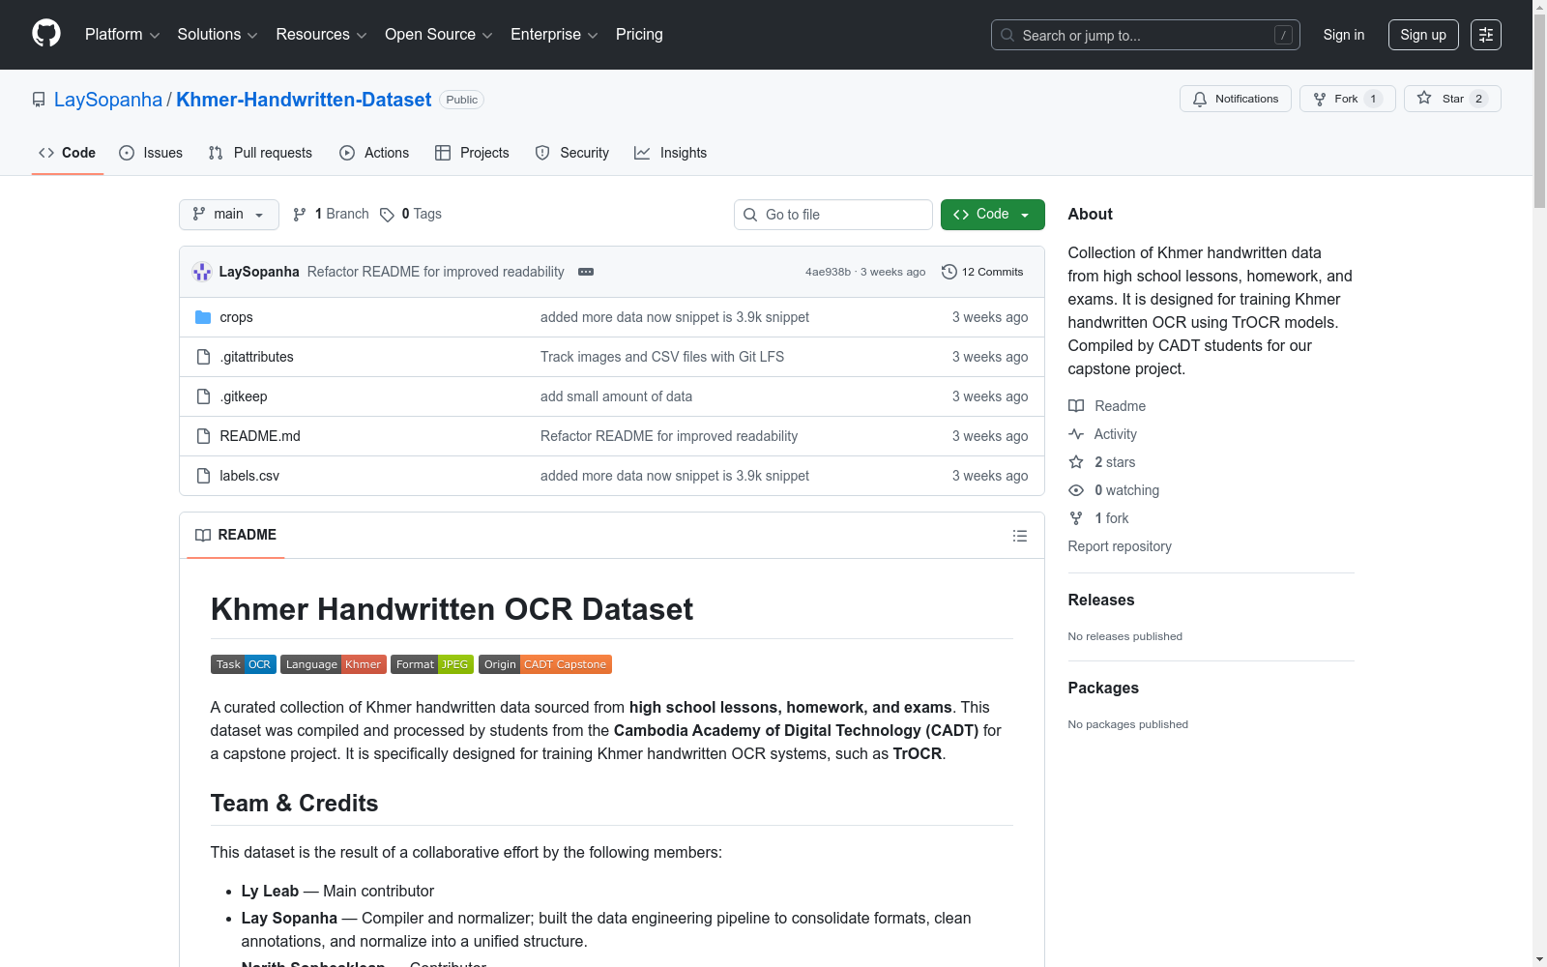Click the branch icon next to 1 Branch
1547x967 pixels.
click(300, 215)
